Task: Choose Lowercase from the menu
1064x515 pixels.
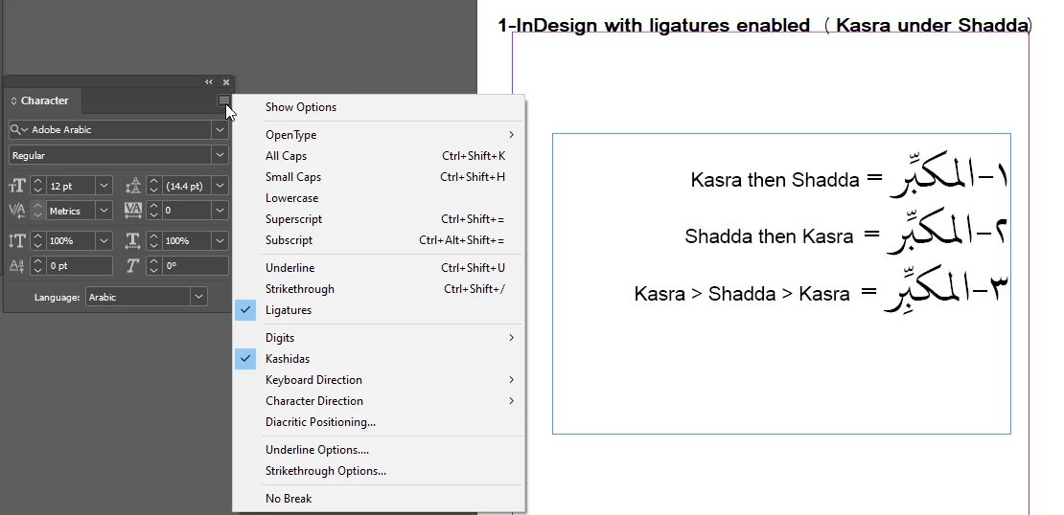Action: (379, 198)
